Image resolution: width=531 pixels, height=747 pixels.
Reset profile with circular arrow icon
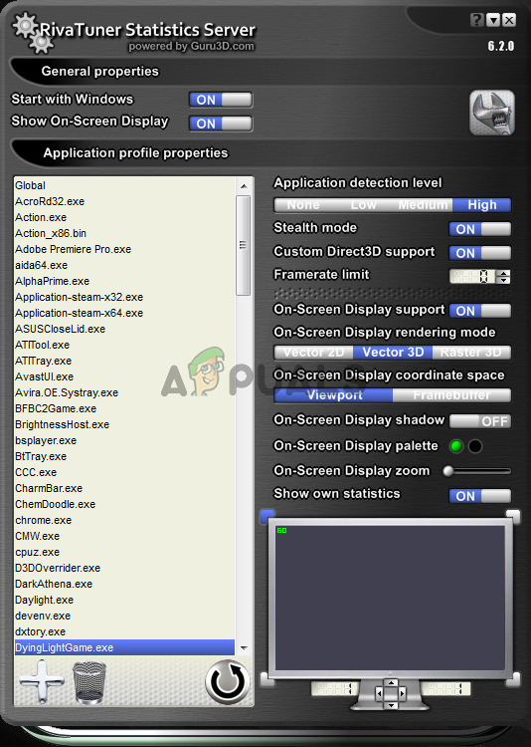point(228,681)
